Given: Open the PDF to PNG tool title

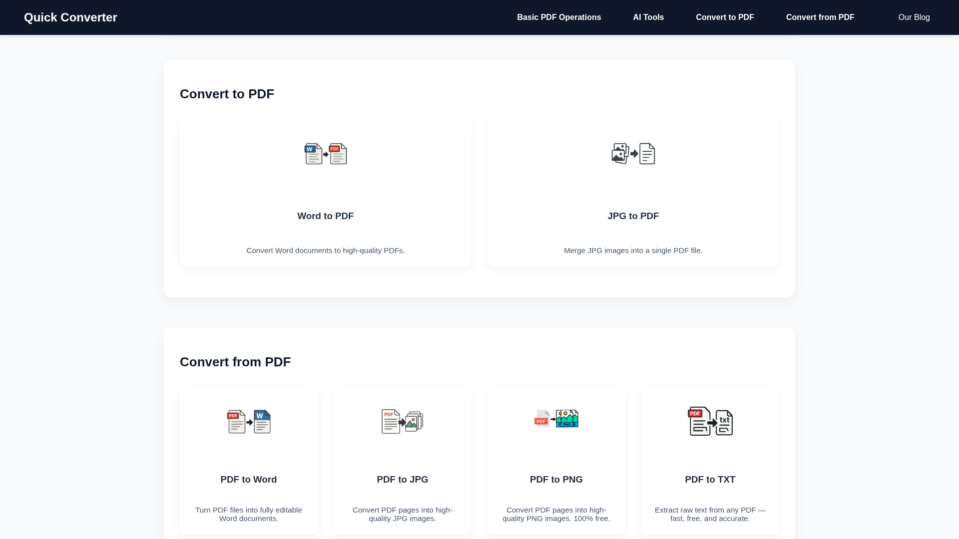Looking at the screenshot, I should (556, 480).
